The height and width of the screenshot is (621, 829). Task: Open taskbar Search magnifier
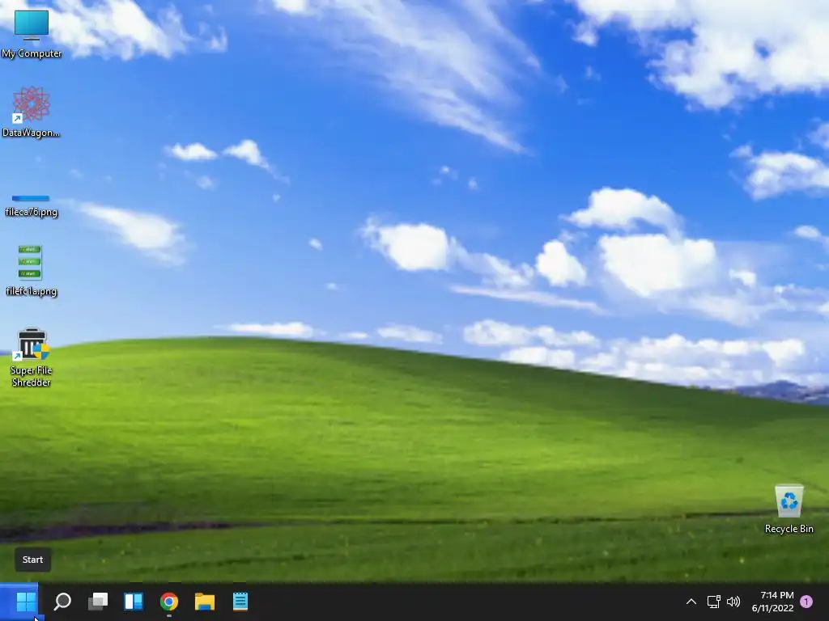click(x=62, y=602)
